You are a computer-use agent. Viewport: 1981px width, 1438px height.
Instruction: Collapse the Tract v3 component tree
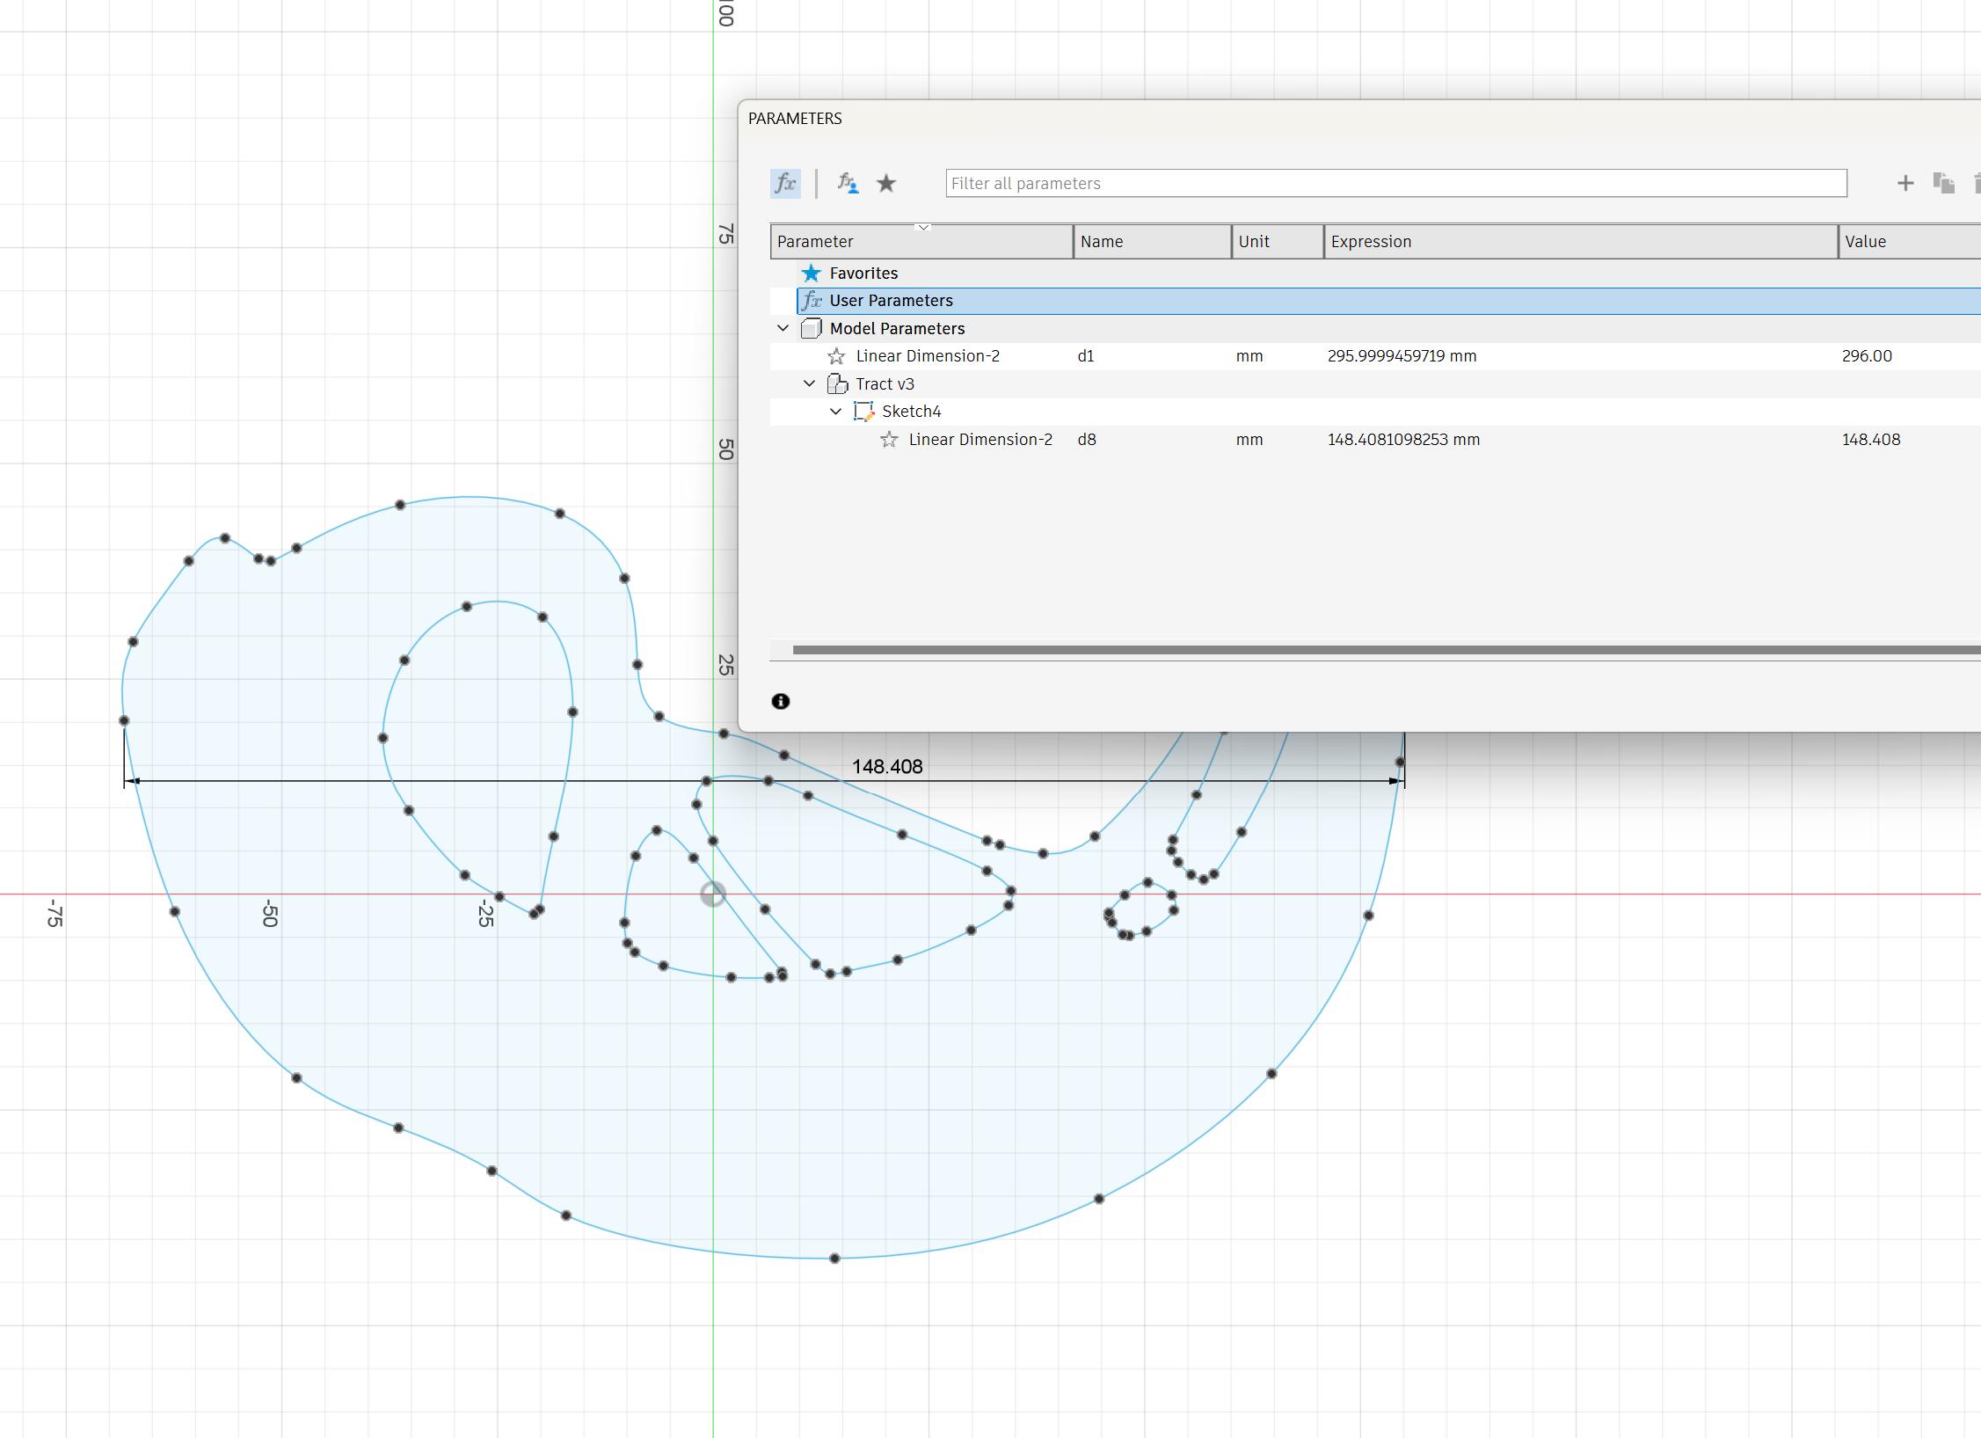pos(812,383)
